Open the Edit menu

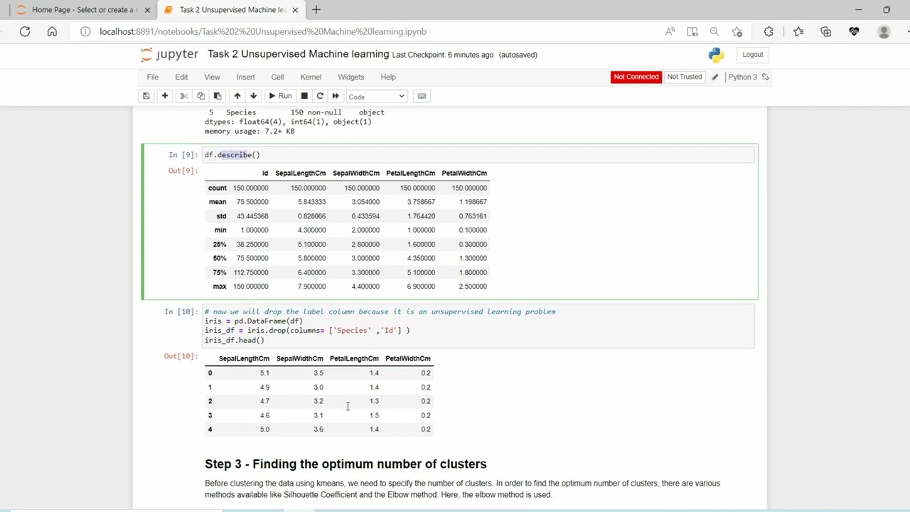click(x=181, y=77)
